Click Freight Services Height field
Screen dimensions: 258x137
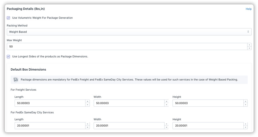208,103
